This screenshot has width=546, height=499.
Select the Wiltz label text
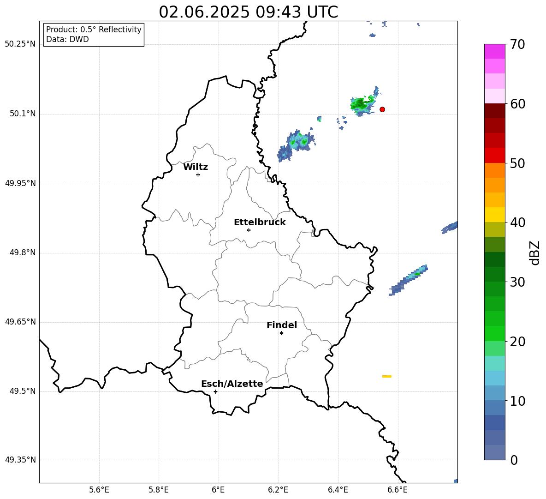click(x=196, y=167)
